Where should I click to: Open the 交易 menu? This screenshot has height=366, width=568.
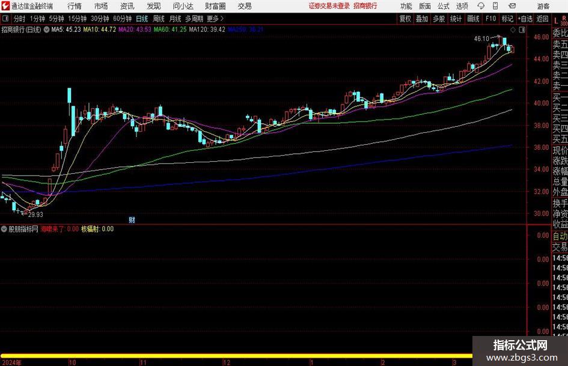tap(245, 6)
